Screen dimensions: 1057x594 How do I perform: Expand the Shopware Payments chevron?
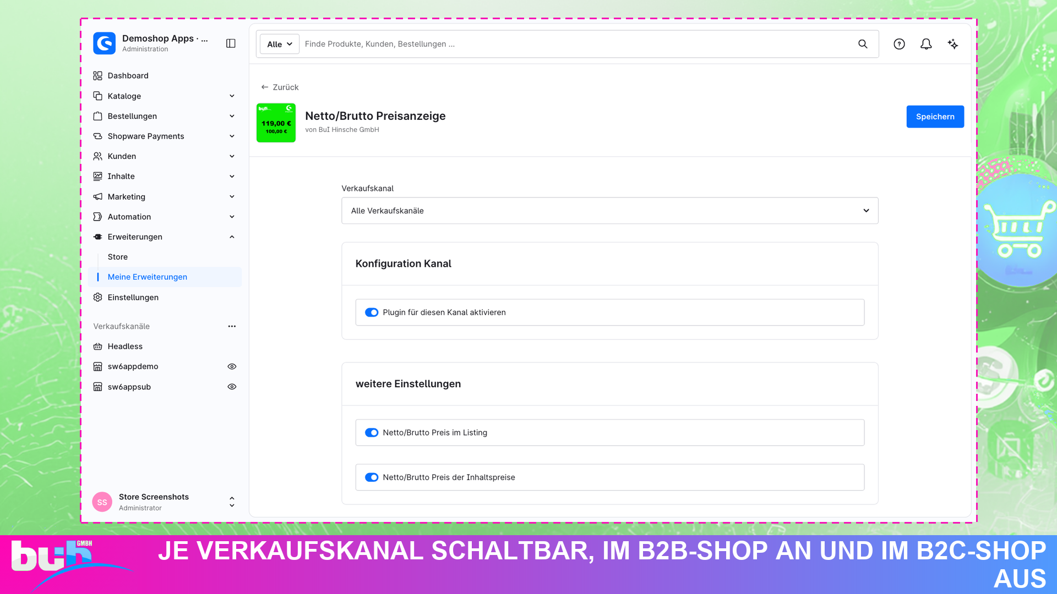pos(232,136)
